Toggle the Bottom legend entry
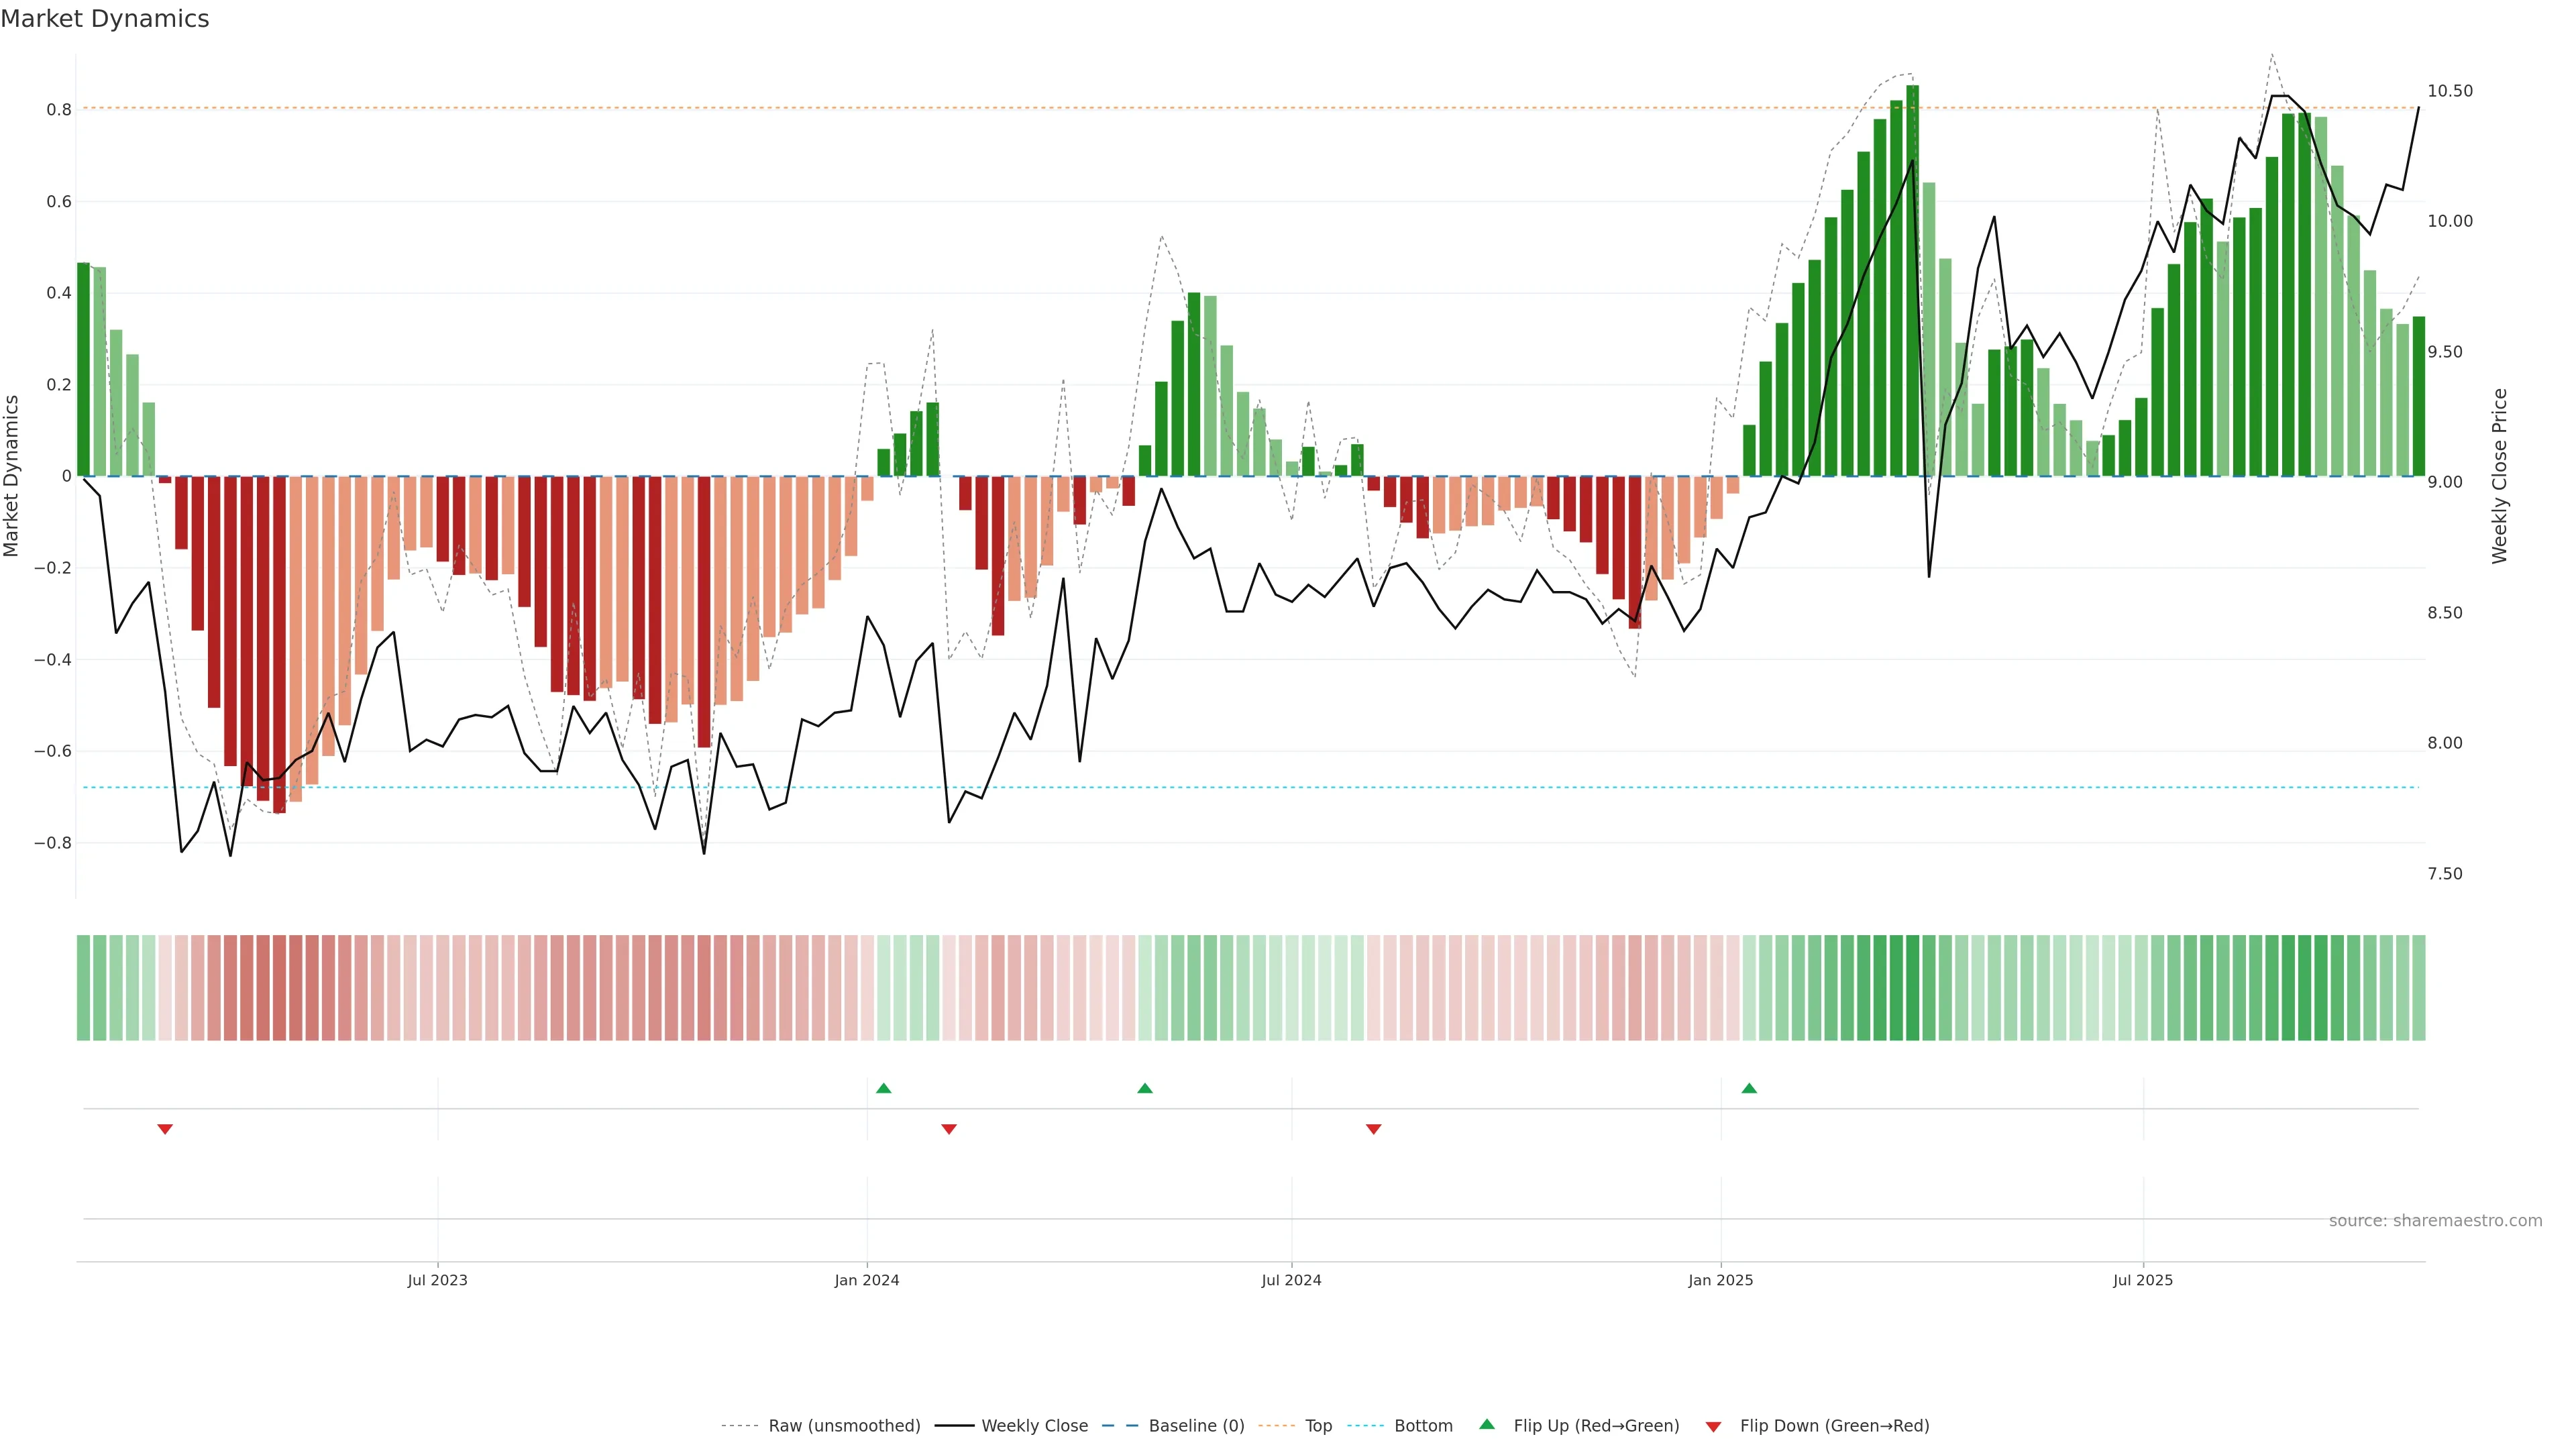The image size is (2576, 1449). click(x=1423, y=1426)
